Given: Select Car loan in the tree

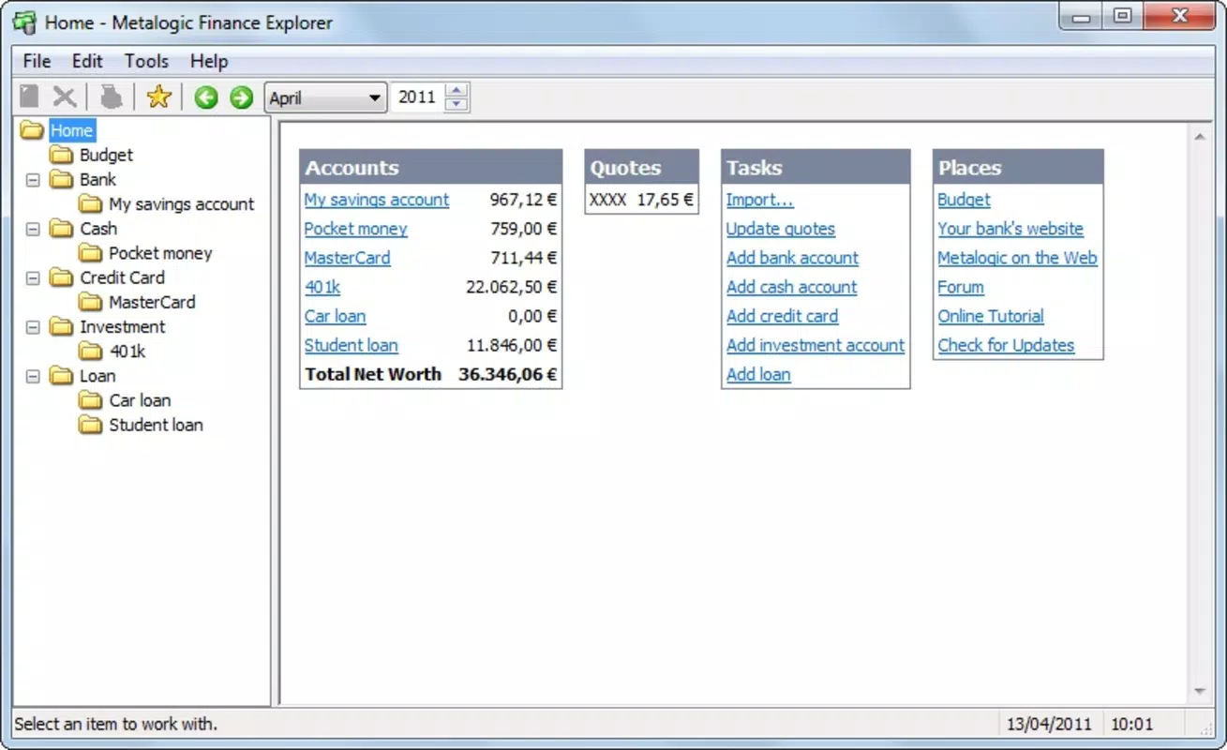Looking at the screenshot, I should pos(140,400).
